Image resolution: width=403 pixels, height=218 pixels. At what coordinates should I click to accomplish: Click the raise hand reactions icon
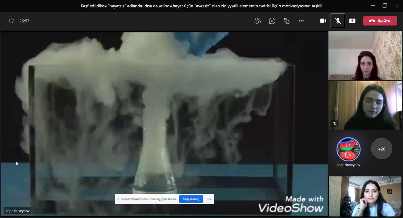tap(287, 21)
